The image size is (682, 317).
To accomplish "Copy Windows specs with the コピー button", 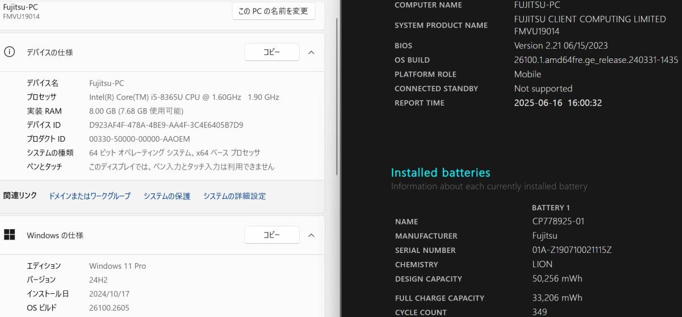I will pos(272,235).
